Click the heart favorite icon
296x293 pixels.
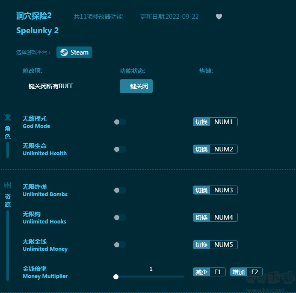pos(219,17)
